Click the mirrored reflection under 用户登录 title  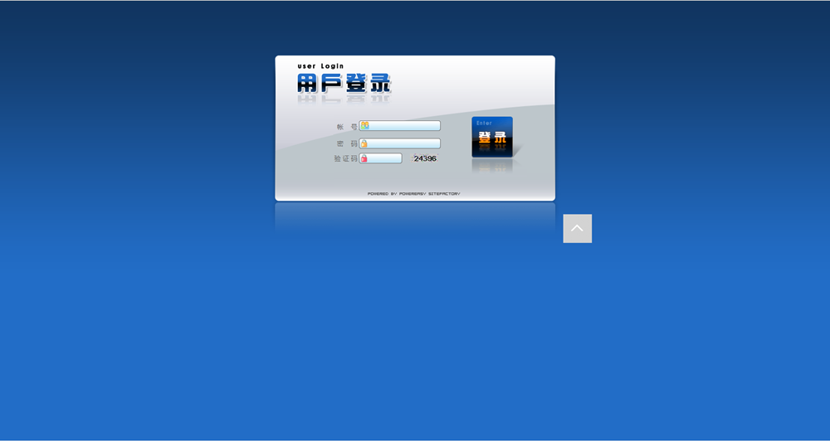pyautogui.click(x=344, y=99)
